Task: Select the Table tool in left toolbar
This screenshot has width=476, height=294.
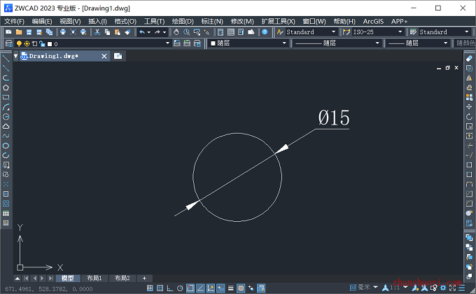Action: click(6, 213)
